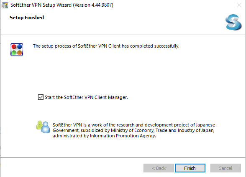Uncheck Start the SoftEther VPN Client Manager checkbox
This screenshot has height=177, width=246.
coord(41,97)
